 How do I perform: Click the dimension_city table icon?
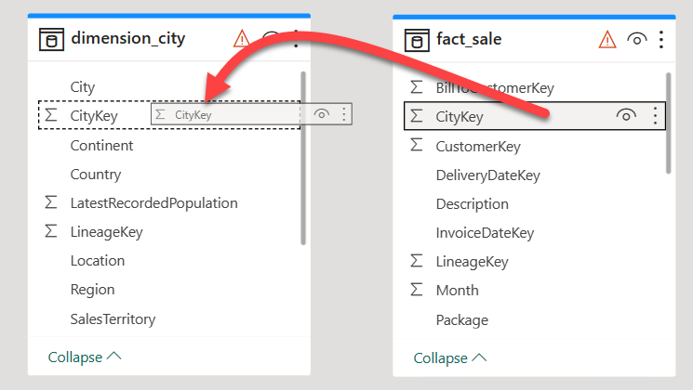click(51, 39)
